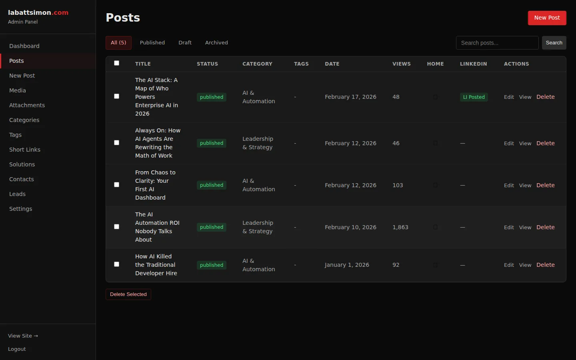Toggle the Home icon for "Always On" post

[436, 143]
